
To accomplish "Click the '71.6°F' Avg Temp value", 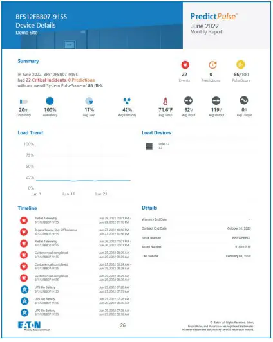I will (x=165, y=110).
